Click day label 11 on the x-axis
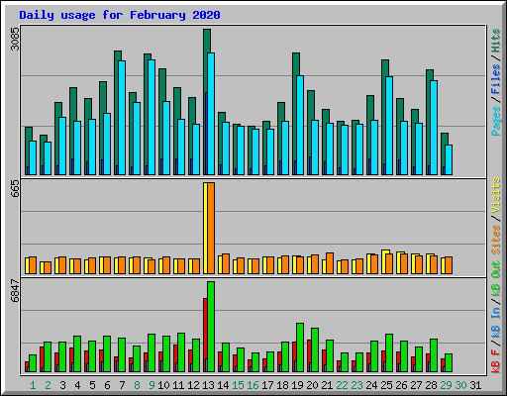Viewport: 507px width, 396px height. point(178,385)
